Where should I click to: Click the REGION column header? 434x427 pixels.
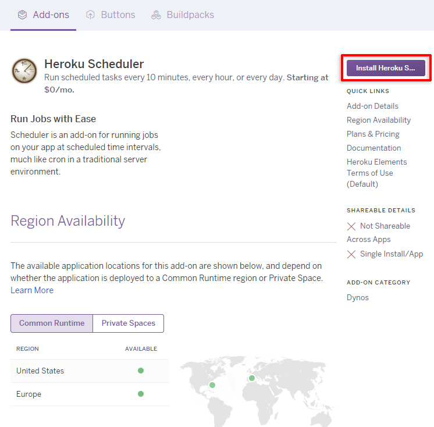pos(27,348)
